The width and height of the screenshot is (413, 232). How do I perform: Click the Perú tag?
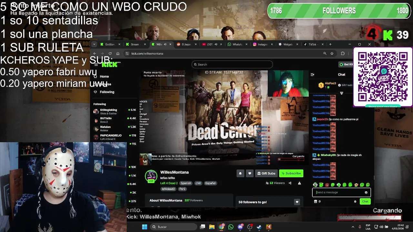click(182, 189)
